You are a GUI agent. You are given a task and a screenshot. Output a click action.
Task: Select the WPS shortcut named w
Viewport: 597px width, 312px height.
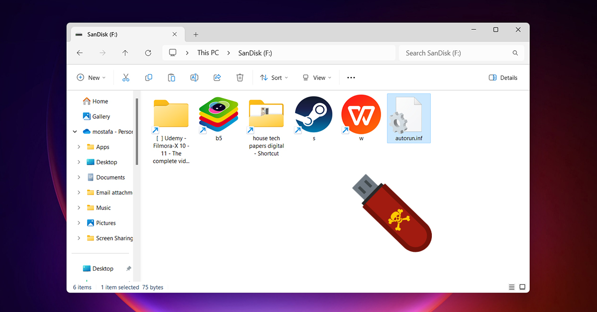(x=361, y=119)
